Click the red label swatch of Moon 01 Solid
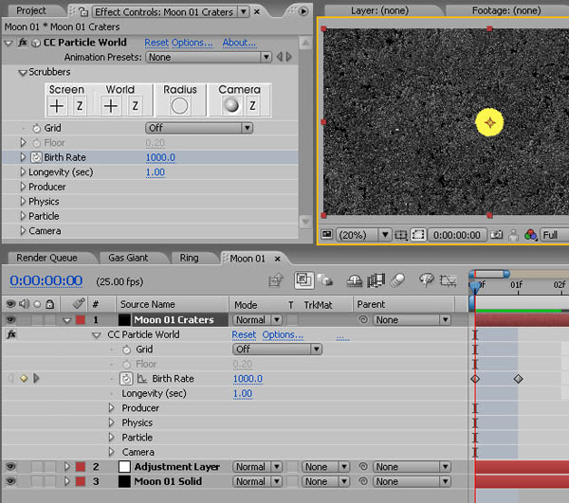 tap(80, 481)
